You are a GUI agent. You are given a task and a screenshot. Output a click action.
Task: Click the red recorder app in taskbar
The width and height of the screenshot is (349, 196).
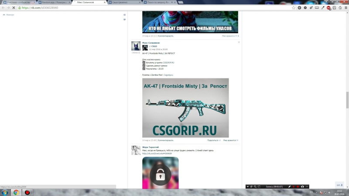27,193
